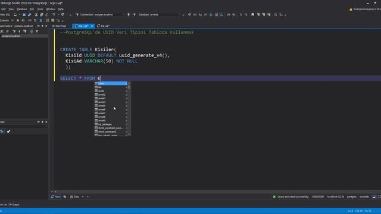Click the Paste icon in the toolbar

click(47, 14)
